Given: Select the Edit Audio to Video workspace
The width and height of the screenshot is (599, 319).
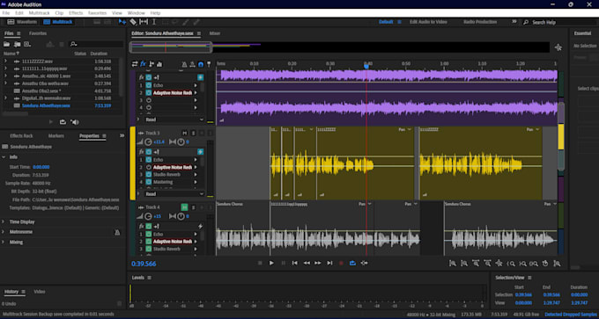Looking at the screenshot, I should pos(428,22).
